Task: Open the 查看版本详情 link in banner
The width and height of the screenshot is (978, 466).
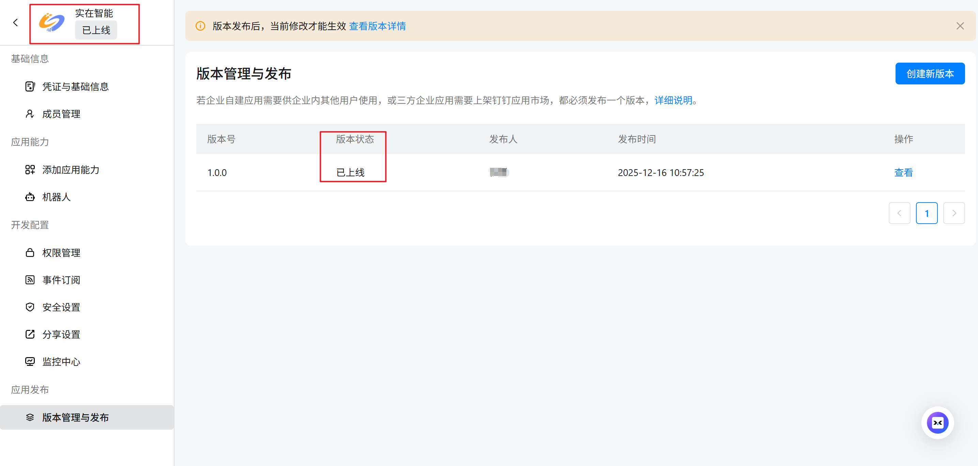Action: 377,26
